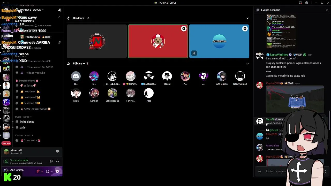Collapse the Invite Tracker category

point(23,117)
